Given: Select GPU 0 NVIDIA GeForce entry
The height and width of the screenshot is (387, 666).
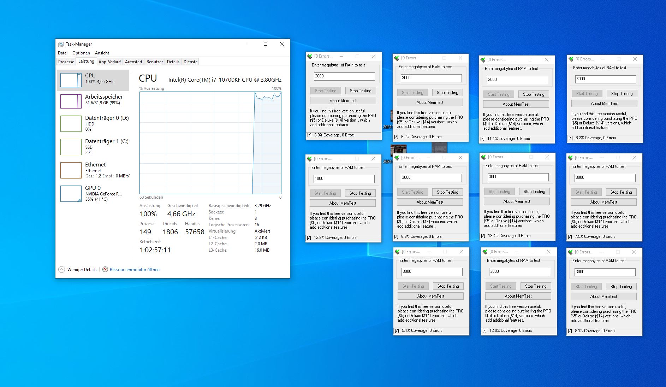Looking at the screenshot, I should pos(93,193).
